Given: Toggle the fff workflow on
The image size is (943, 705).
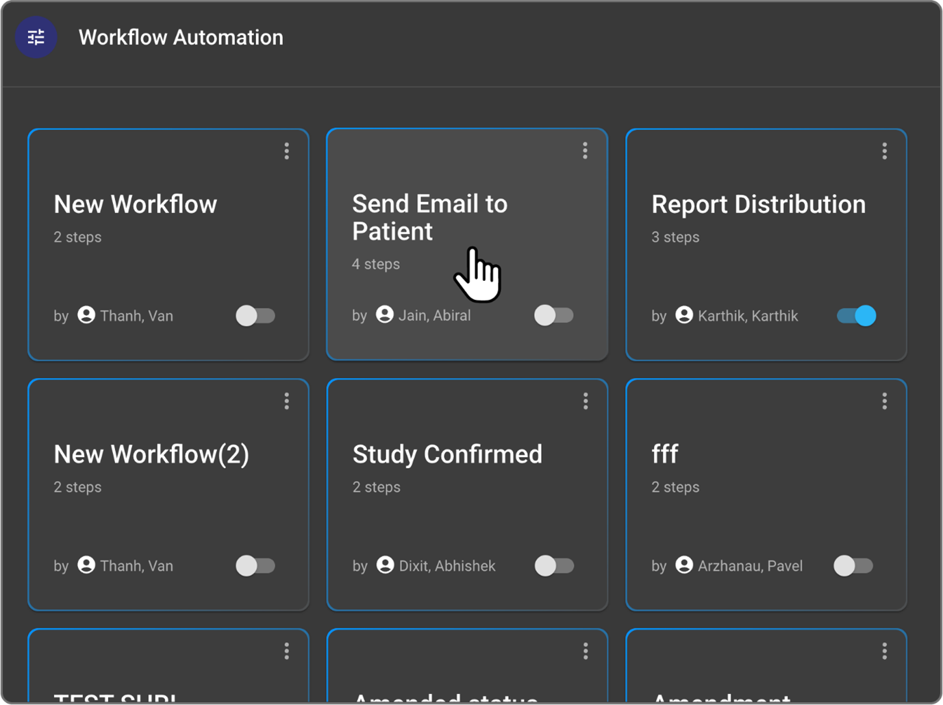Looking at the screenshot, I should point(853,566).
